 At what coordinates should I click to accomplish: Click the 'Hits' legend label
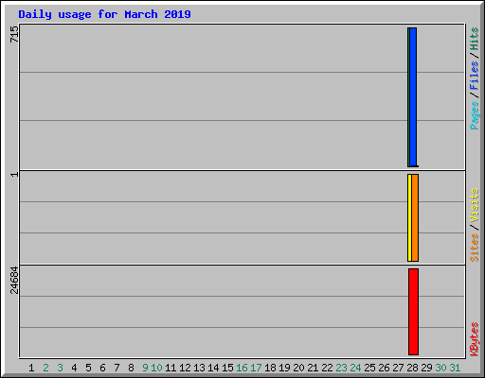pos(475,39)
